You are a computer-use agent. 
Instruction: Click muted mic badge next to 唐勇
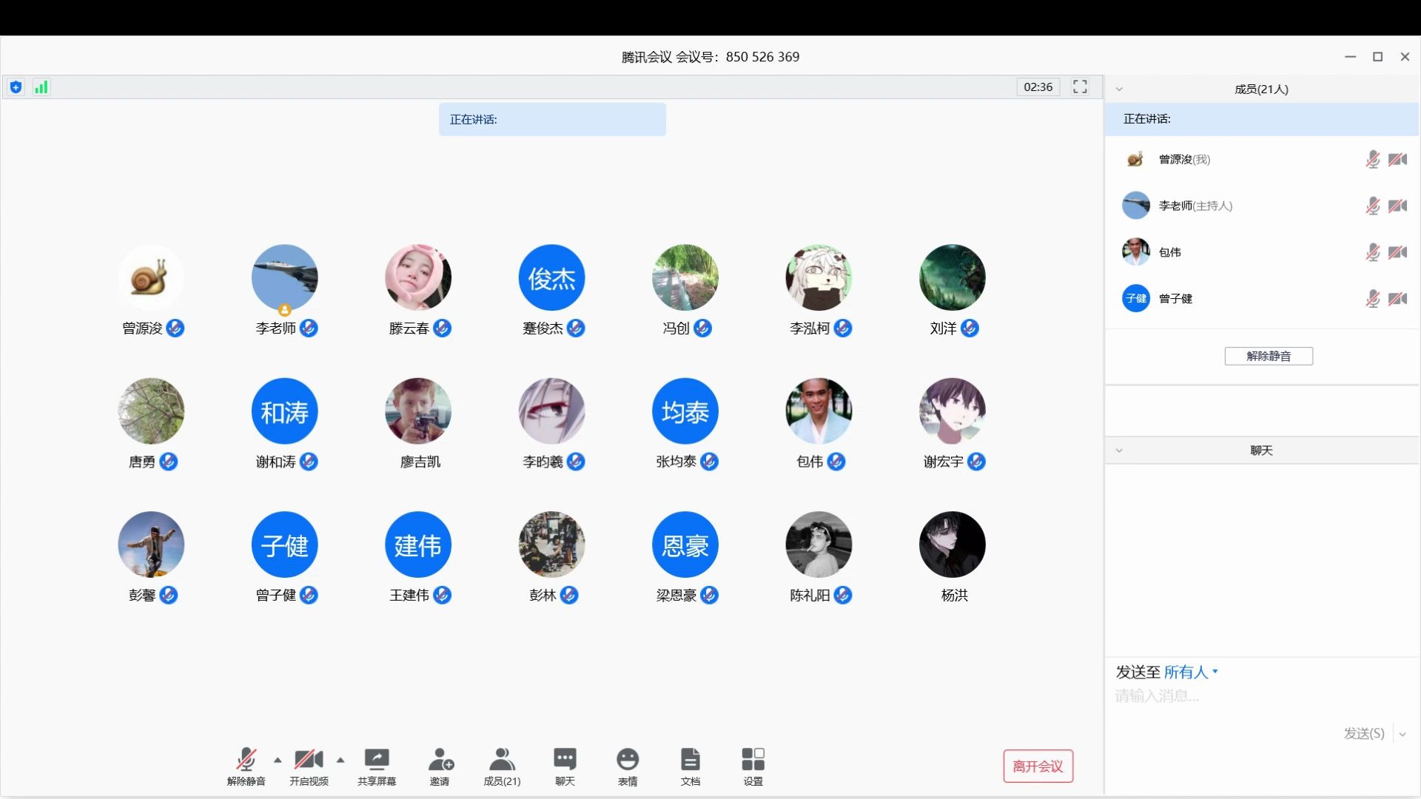(x=168, y=462)
